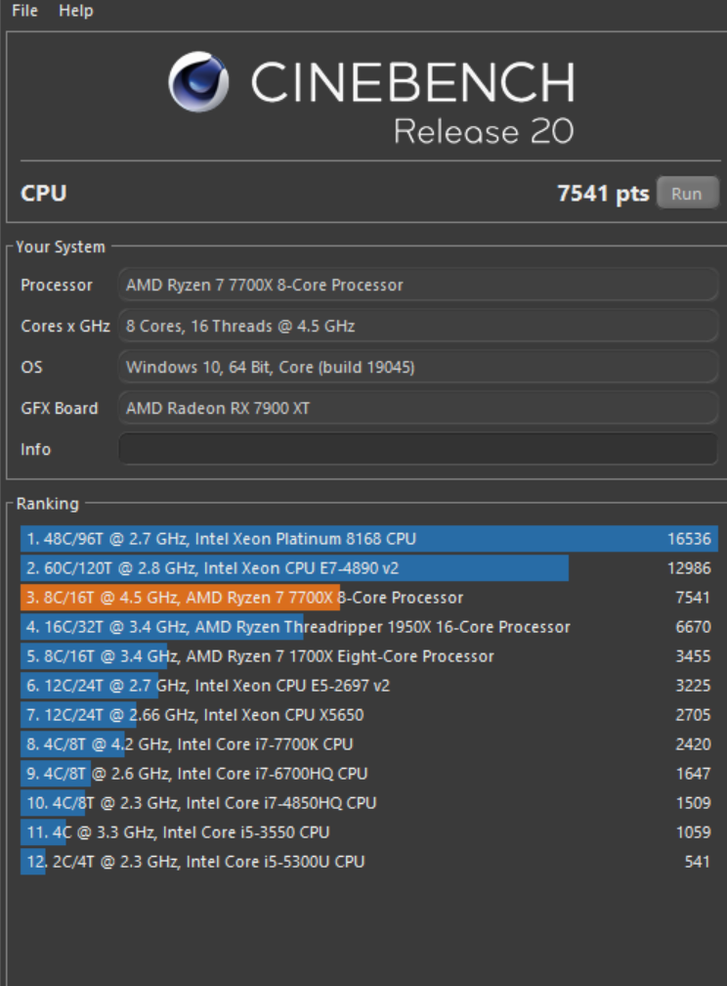Select ranking row Ryzen Threadripper 1950X
The image size is (727, 986).
[x=368, y=627]
